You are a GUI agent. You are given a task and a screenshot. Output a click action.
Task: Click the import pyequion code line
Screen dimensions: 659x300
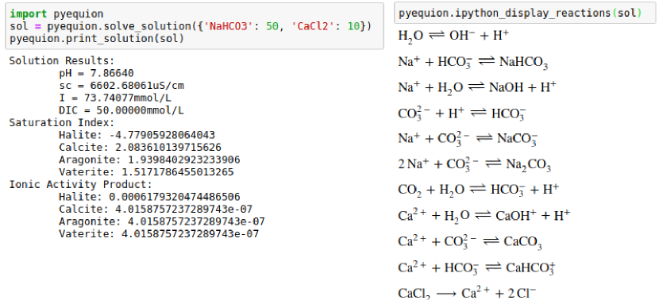point(56,13)
